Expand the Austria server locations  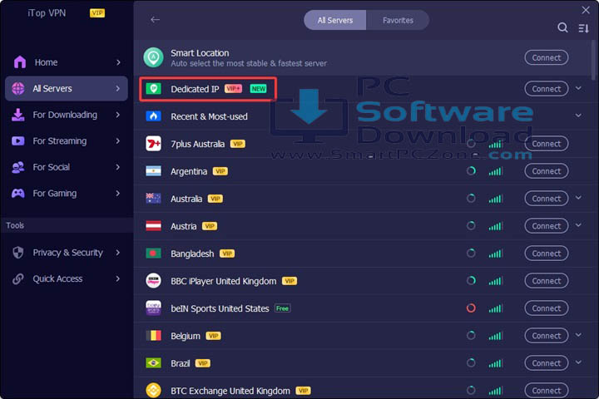pos(578,225)
